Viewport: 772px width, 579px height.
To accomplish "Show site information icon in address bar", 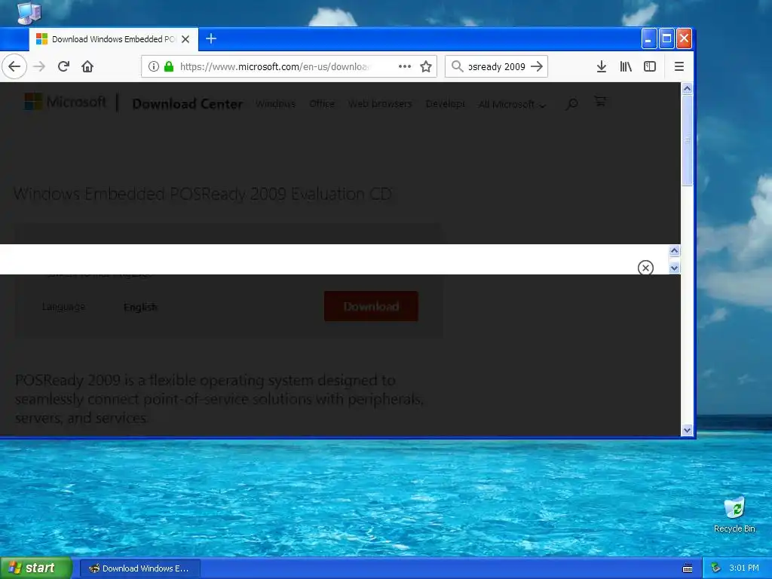I will (x=154, y=66).
